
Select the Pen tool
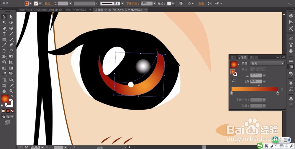pyautogui.click(x=4, y=29)
